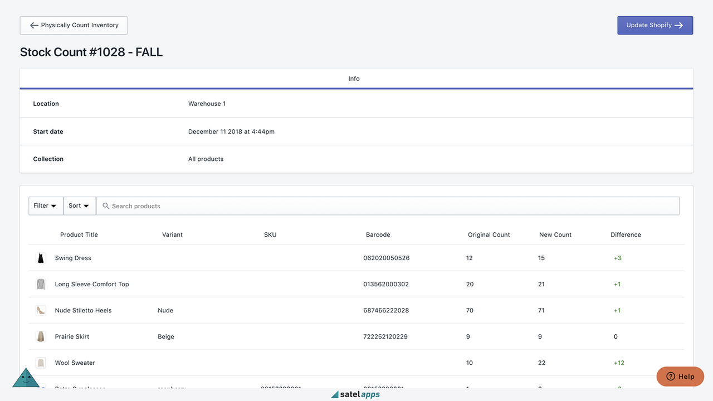This screenshot has height=401, width=713.
Task: Click the Nude Stiletto Heels product image
Action: click(x=40, y=310)
